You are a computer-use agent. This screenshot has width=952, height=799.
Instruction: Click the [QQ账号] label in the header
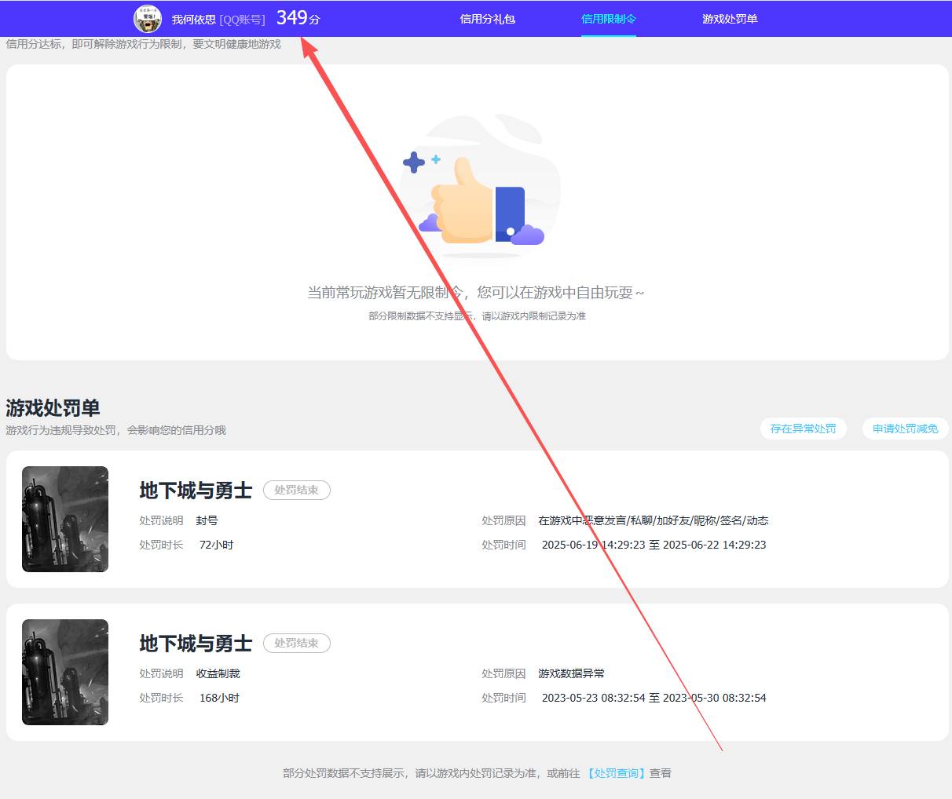pyautogui.click(x=242, y=20)
